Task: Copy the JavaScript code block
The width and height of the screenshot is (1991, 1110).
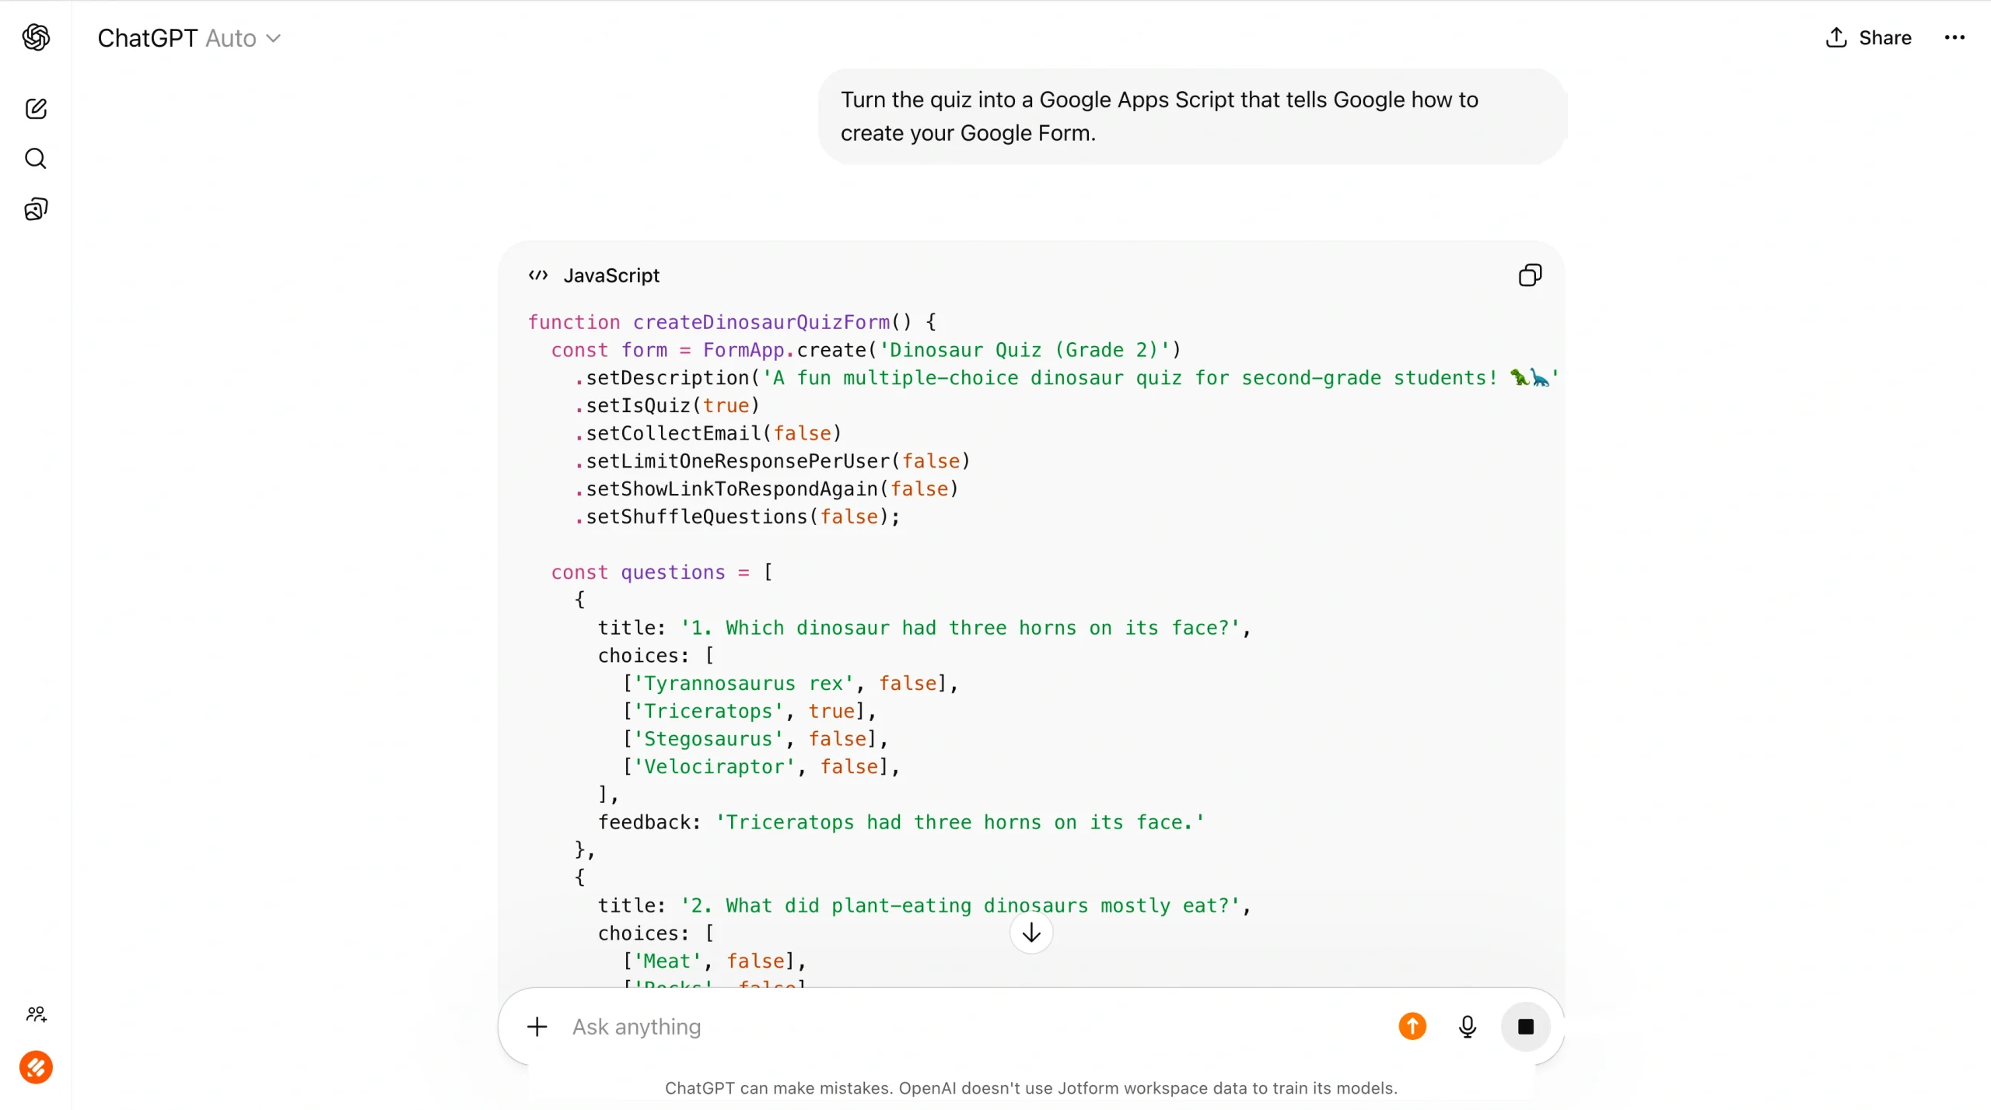Action: (x=1529, y=275)
